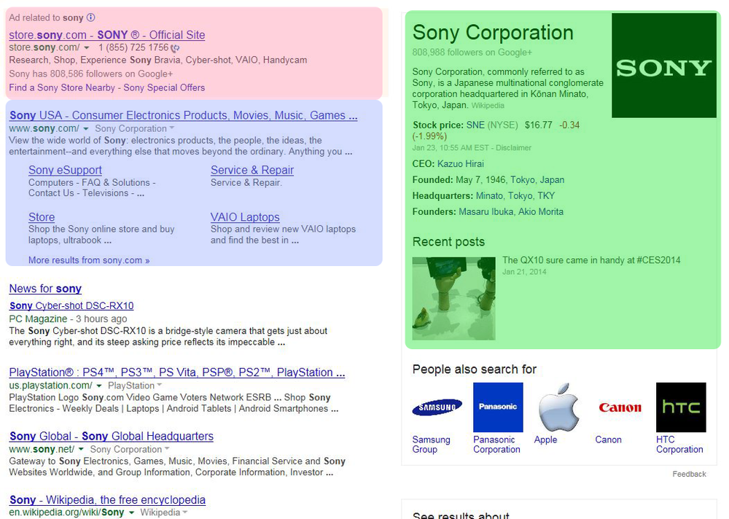Click the Recent posts heading
The image size is (729, 519).
pyautogui.click(x=448, y=242)
